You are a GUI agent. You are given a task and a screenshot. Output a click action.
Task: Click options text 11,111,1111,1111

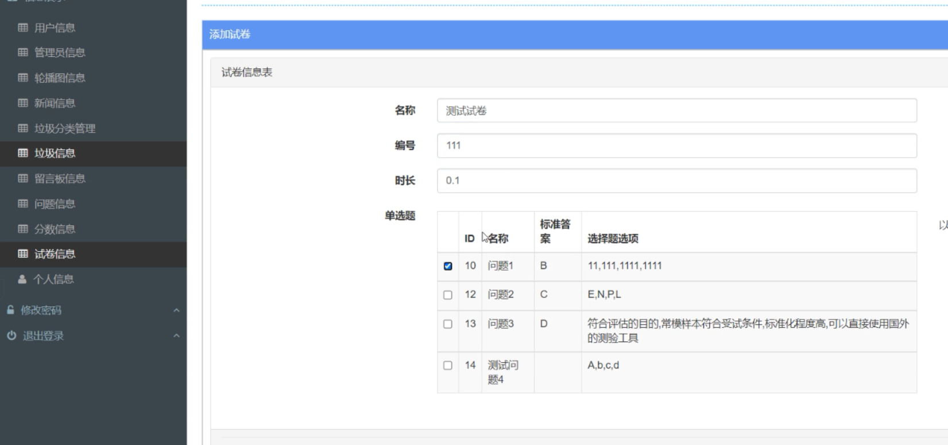tap(625, 266)
